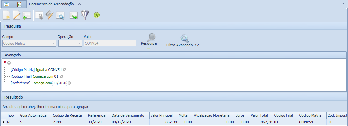348x126 pixels.
Task: Add table row with green plus icon
Action: coord(27,16)
